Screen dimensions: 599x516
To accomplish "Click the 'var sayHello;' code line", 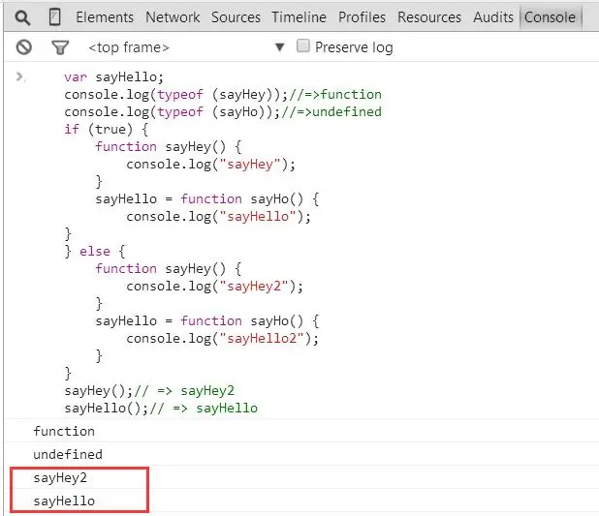I will tap(113, 77).
